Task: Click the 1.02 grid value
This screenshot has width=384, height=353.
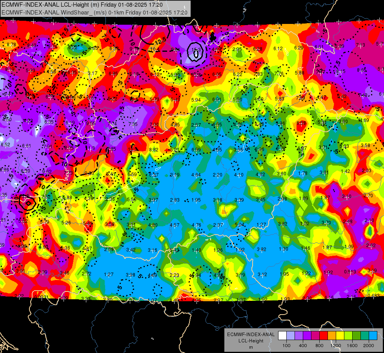Action: coord(305,224)
